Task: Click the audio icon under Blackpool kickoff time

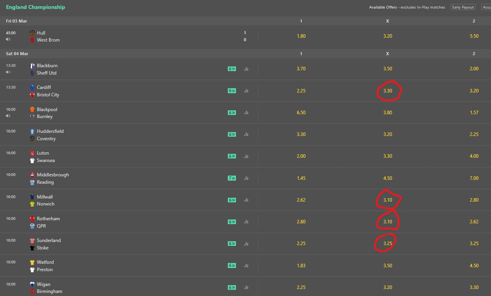Action: click(x=8, y=116)
